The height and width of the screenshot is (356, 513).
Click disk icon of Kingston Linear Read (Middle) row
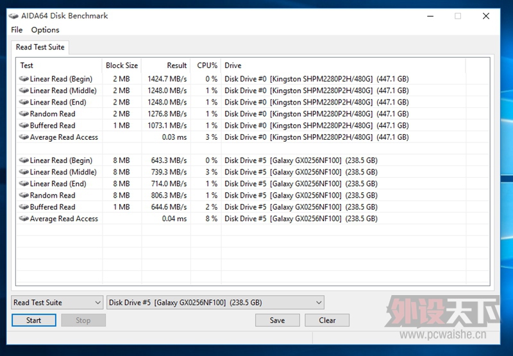24,90
